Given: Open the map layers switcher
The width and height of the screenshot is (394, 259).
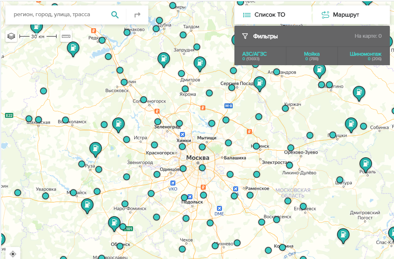Looking at the screenshot, I should pos(11,37).
